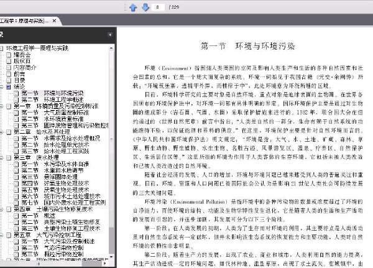Click the toolbar grip handle beside the arrows
The width and height of the screenshot is (373, 268).
tap(126, 7)
